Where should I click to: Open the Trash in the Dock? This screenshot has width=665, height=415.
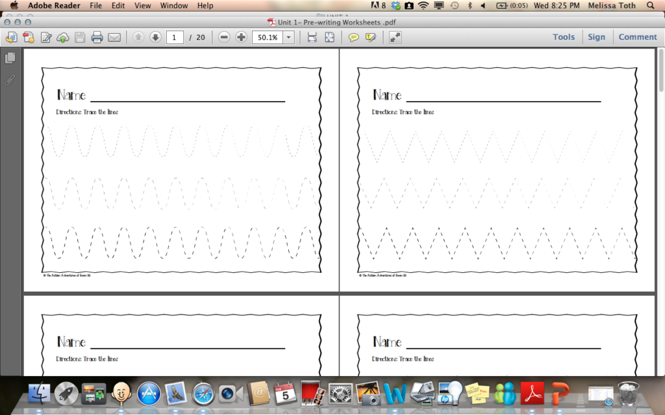pyautogui.click(x=628, y=394)
